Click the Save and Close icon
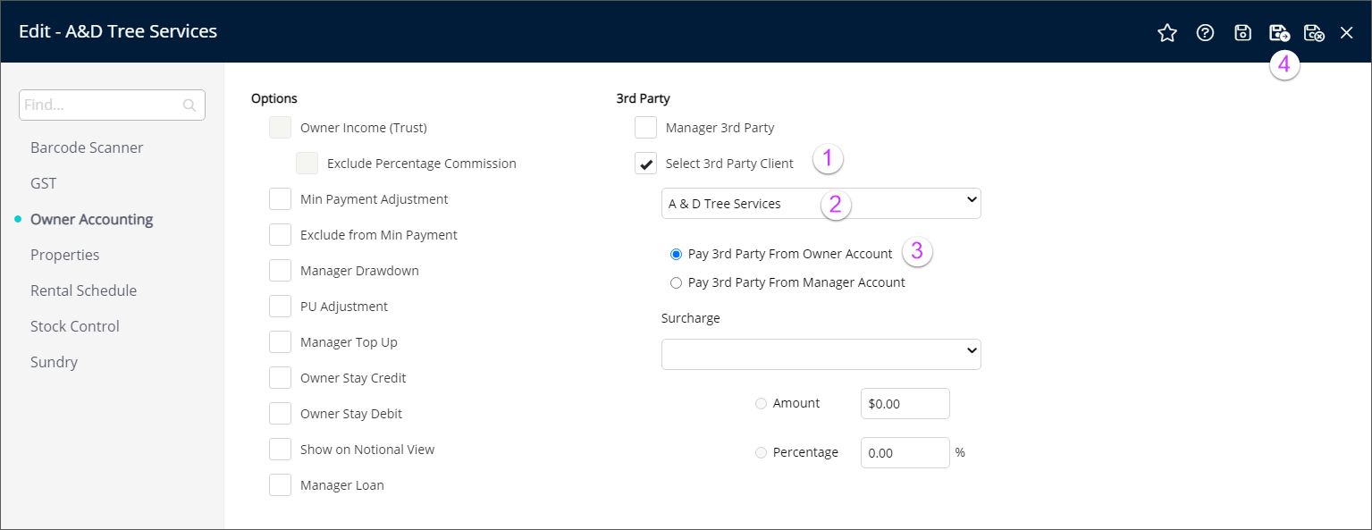The width and height of the screenshot is (1372, 530). click(x=1313, y=33)
